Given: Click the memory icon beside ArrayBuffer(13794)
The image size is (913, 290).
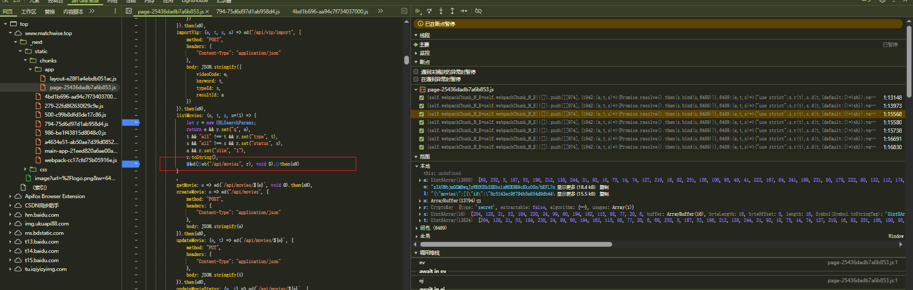Looking at the screenshot, I should coord(479,201).
